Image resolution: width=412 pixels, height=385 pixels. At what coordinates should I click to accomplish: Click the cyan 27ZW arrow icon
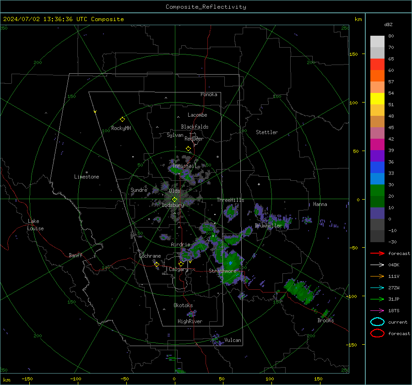(377, 288)
